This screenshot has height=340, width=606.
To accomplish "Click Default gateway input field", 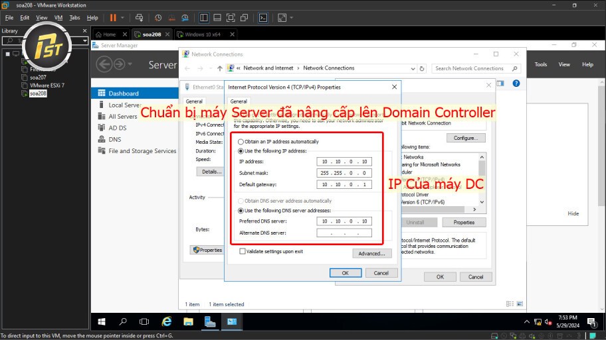I will click(344, 185).
